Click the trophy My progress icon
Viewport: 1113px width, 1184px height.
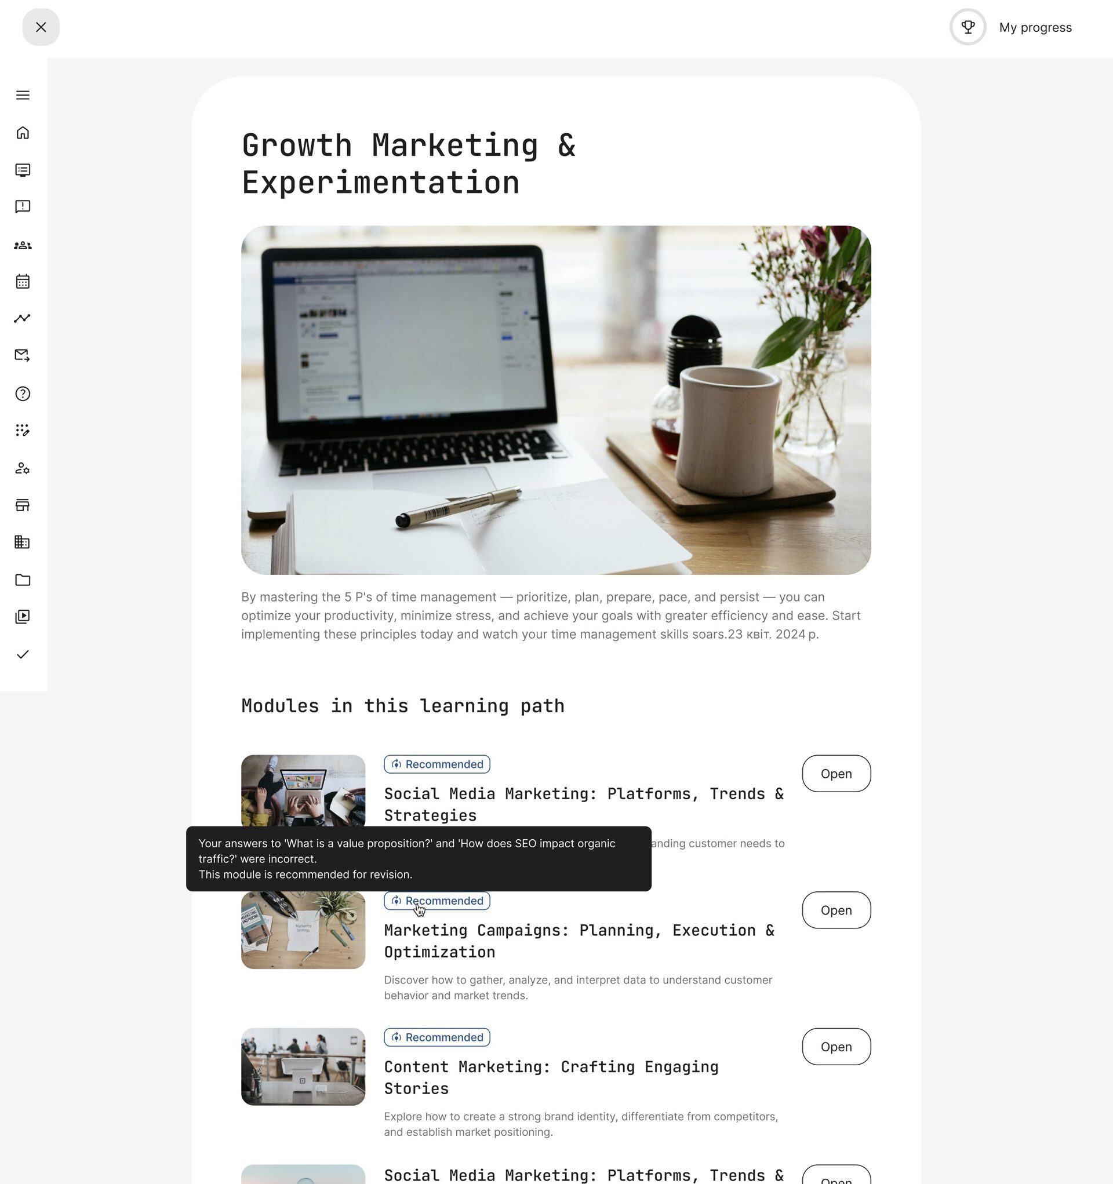pyautogui.click(x=967, y=27)
